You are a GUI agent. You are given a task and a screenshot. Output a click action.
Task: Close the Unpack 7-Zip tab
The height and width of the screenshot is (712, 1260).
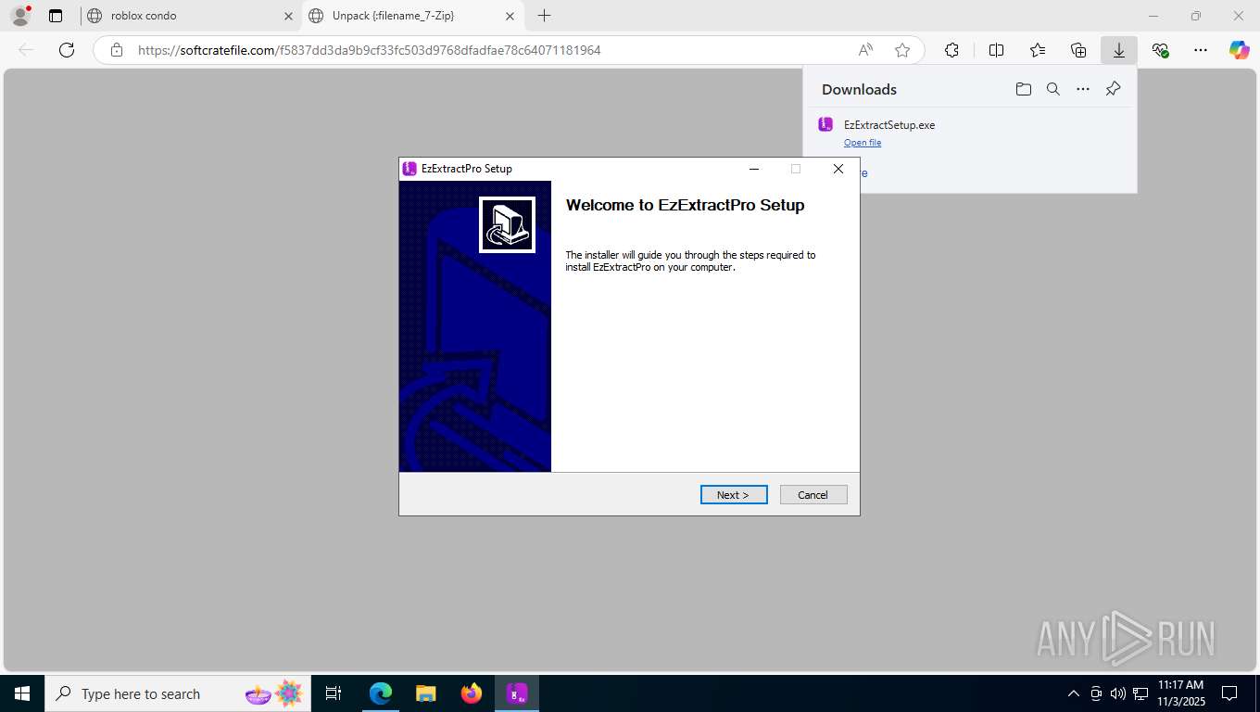click(x=510, y=16)
